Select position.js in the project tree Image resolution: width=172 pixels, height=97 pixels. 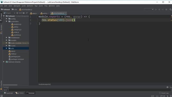[16, 35]
